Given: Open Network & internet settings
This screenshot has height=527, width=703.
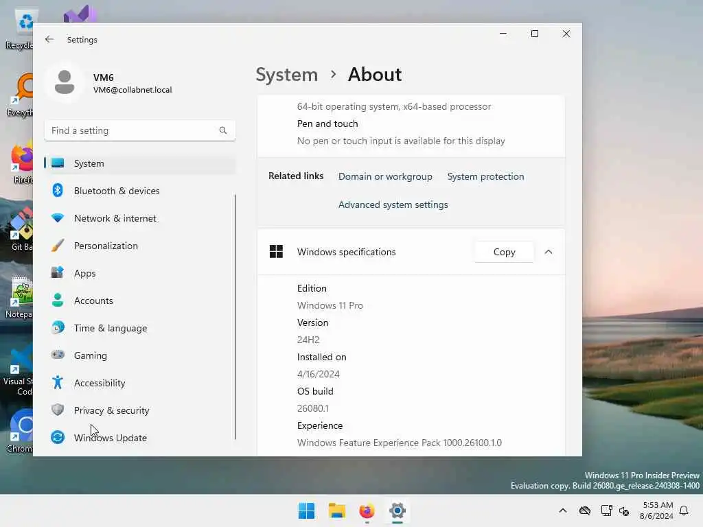Looking at the screenshot, I should (x=140, y=218).
